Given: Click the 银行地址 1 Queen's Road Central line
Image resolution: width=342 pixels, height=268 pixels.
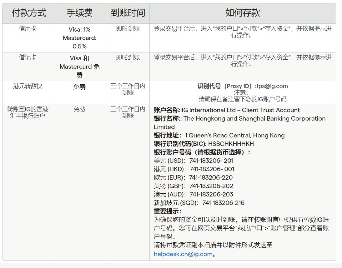Looking at the screenshot, I should pyautogui.click(x=219, y=135).
